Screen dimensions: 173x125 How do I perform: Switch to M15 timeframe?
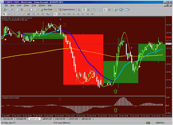tap(64, 14)
